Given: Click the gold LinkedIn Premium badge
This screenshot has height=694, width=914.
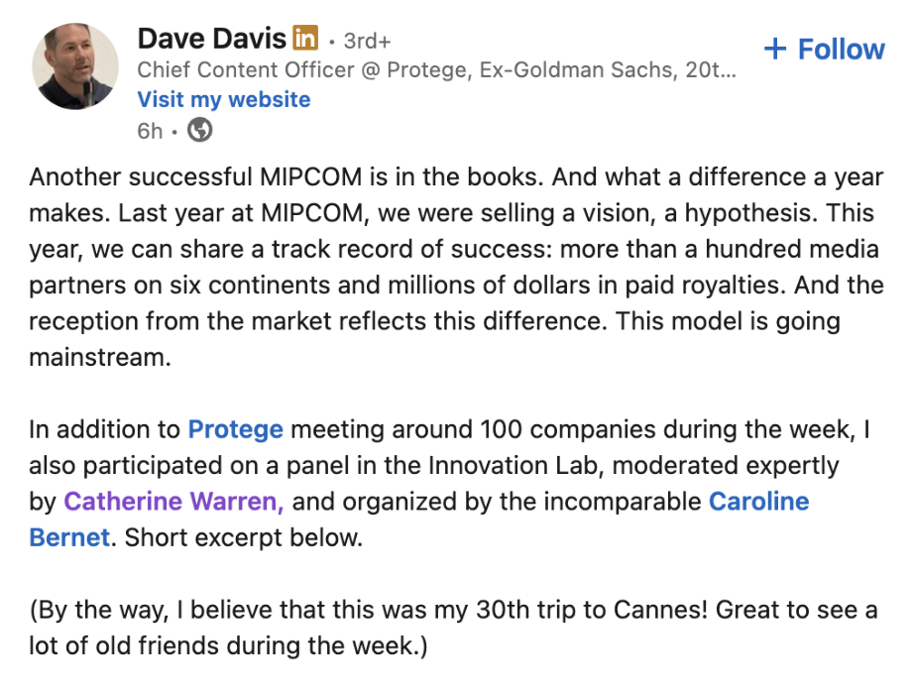Looking at the screenshot, I should pos(304,39).
